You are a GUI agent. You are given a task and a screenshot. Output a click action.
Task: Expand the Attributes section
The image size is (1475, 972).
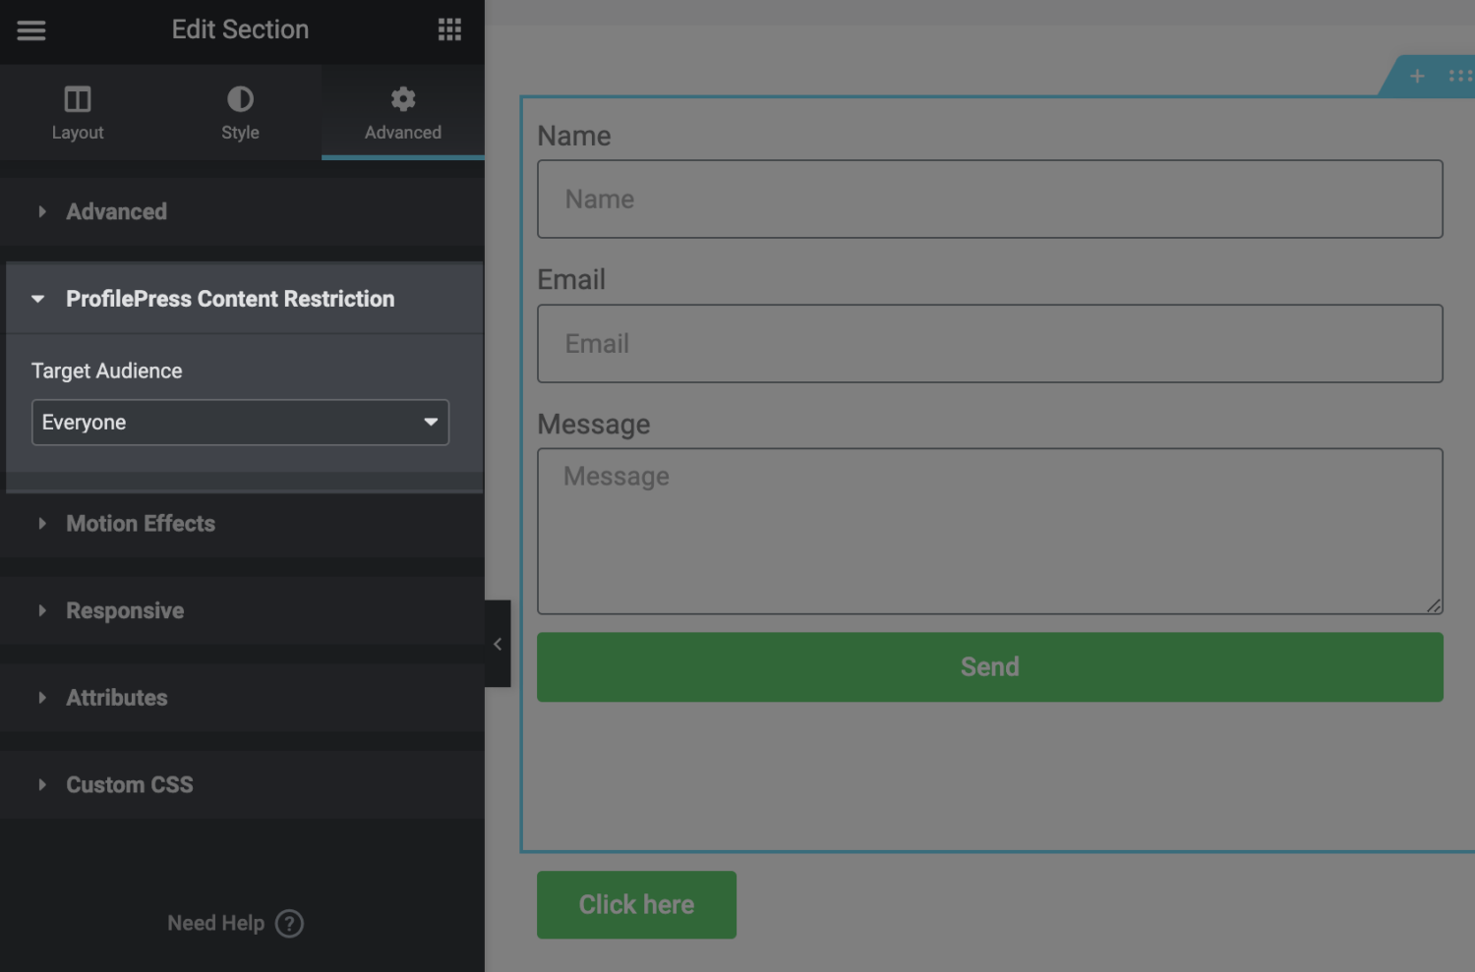tap(116, 697)
